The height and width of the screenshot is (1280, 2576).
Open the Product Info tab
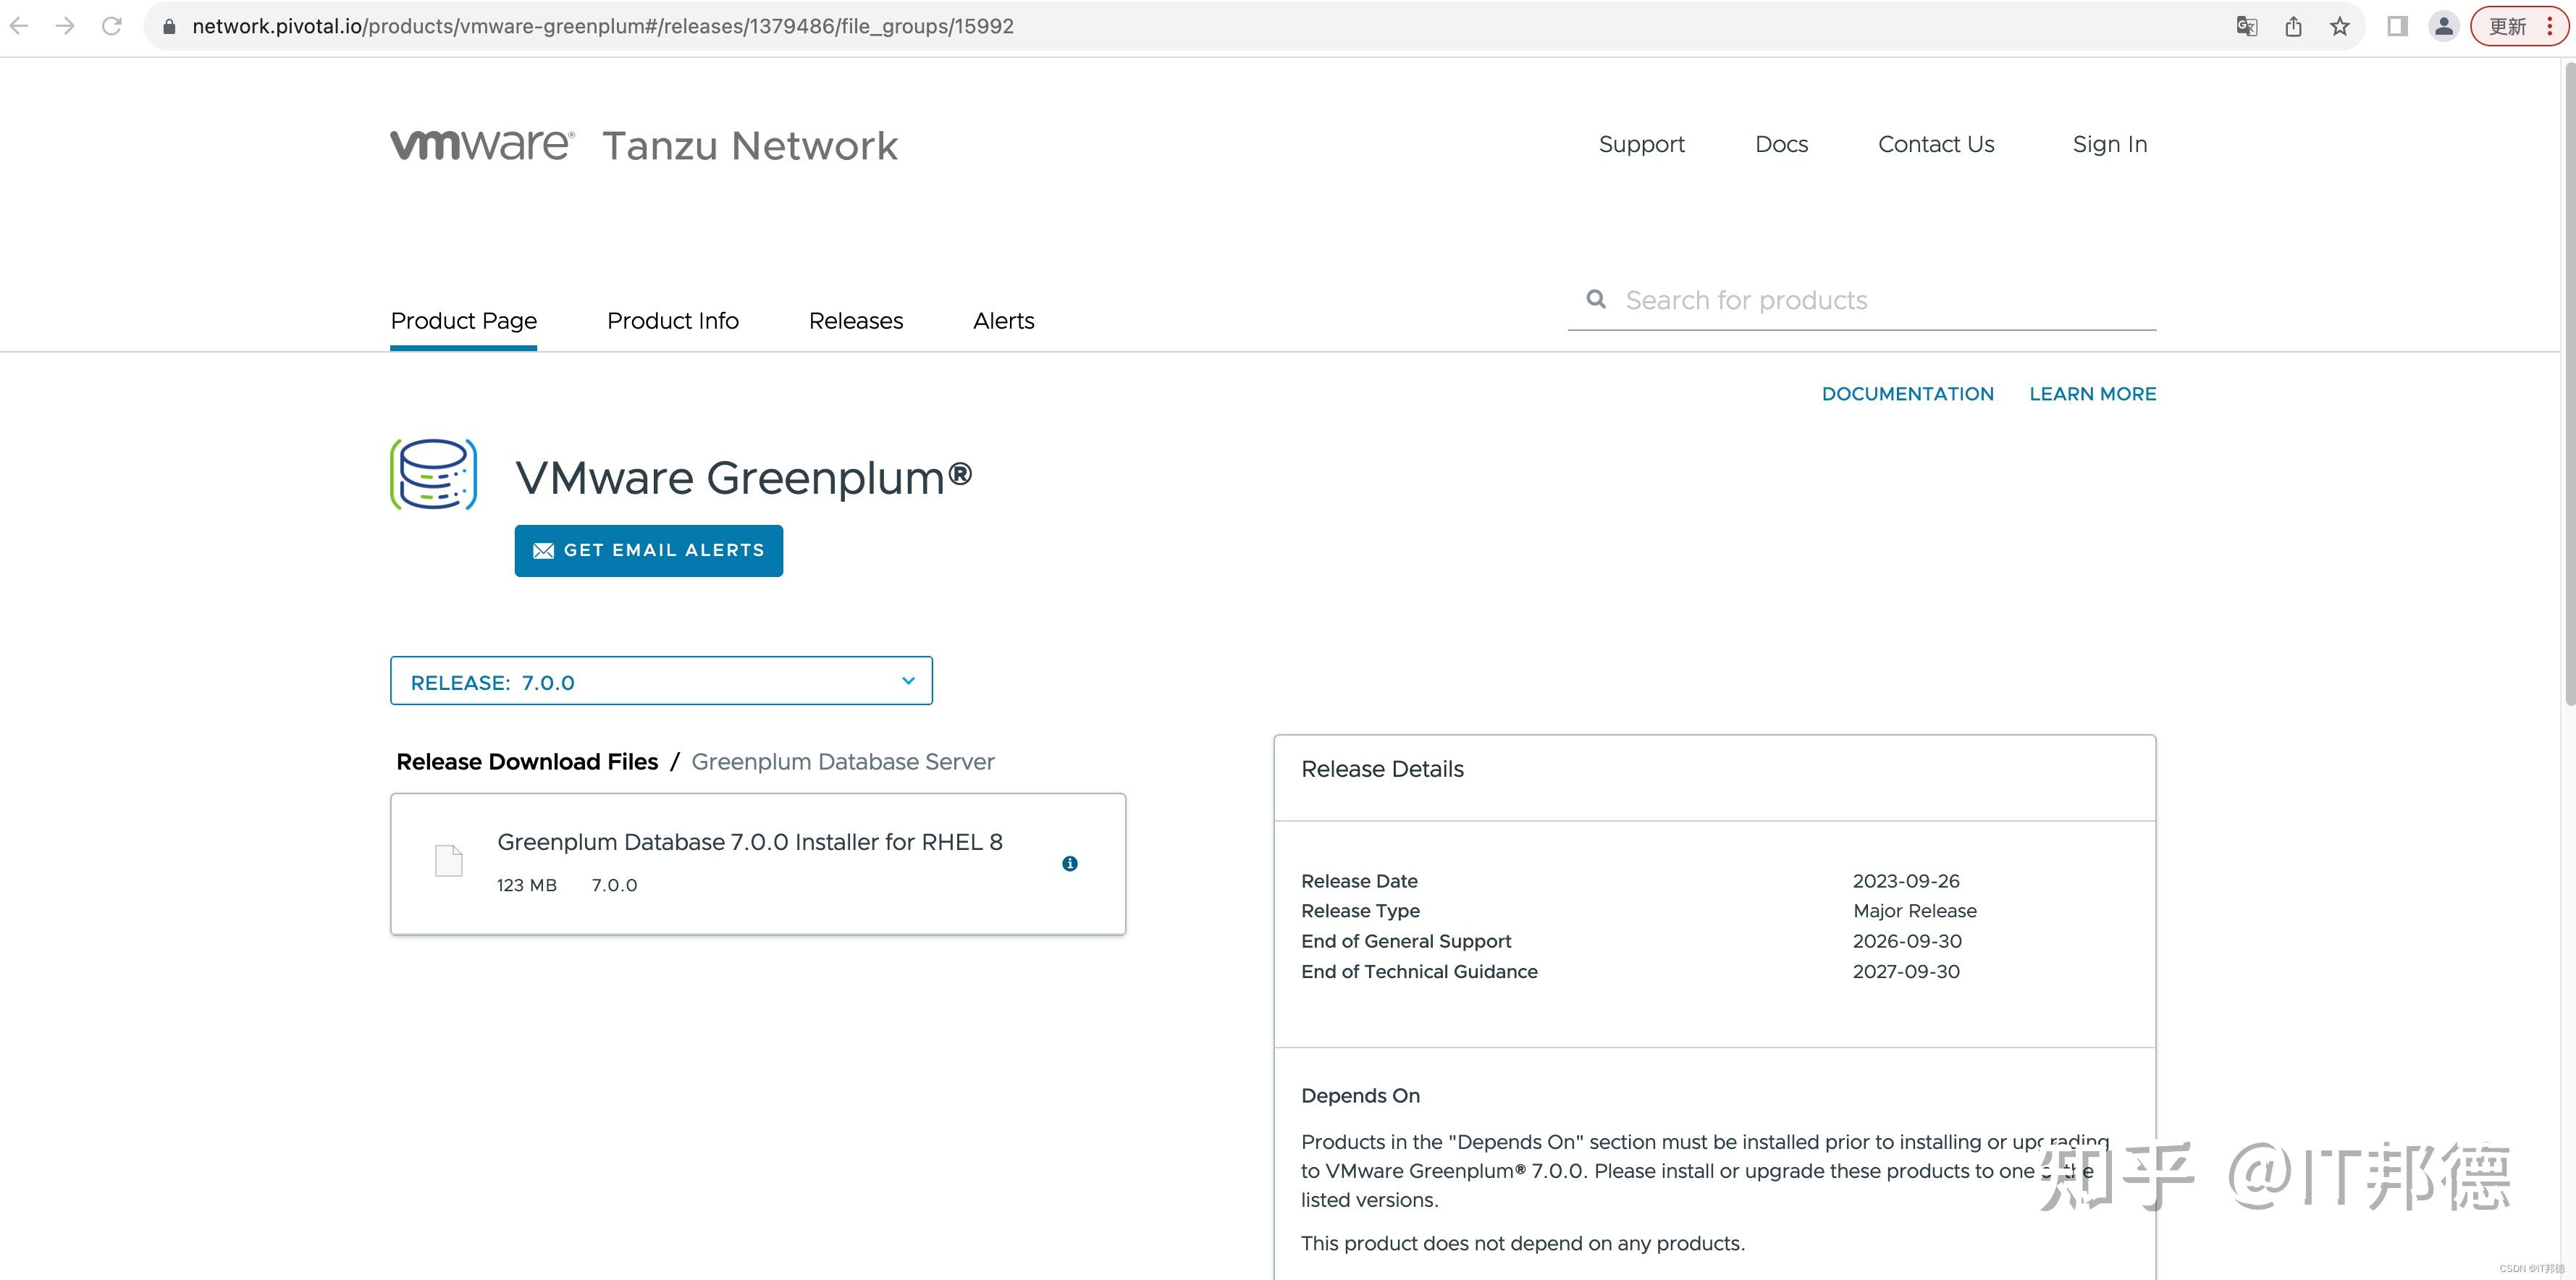point(672,321)
